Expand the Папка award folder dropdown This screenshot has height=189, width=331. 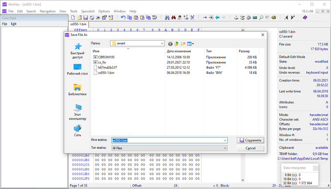tap(162, 43)
